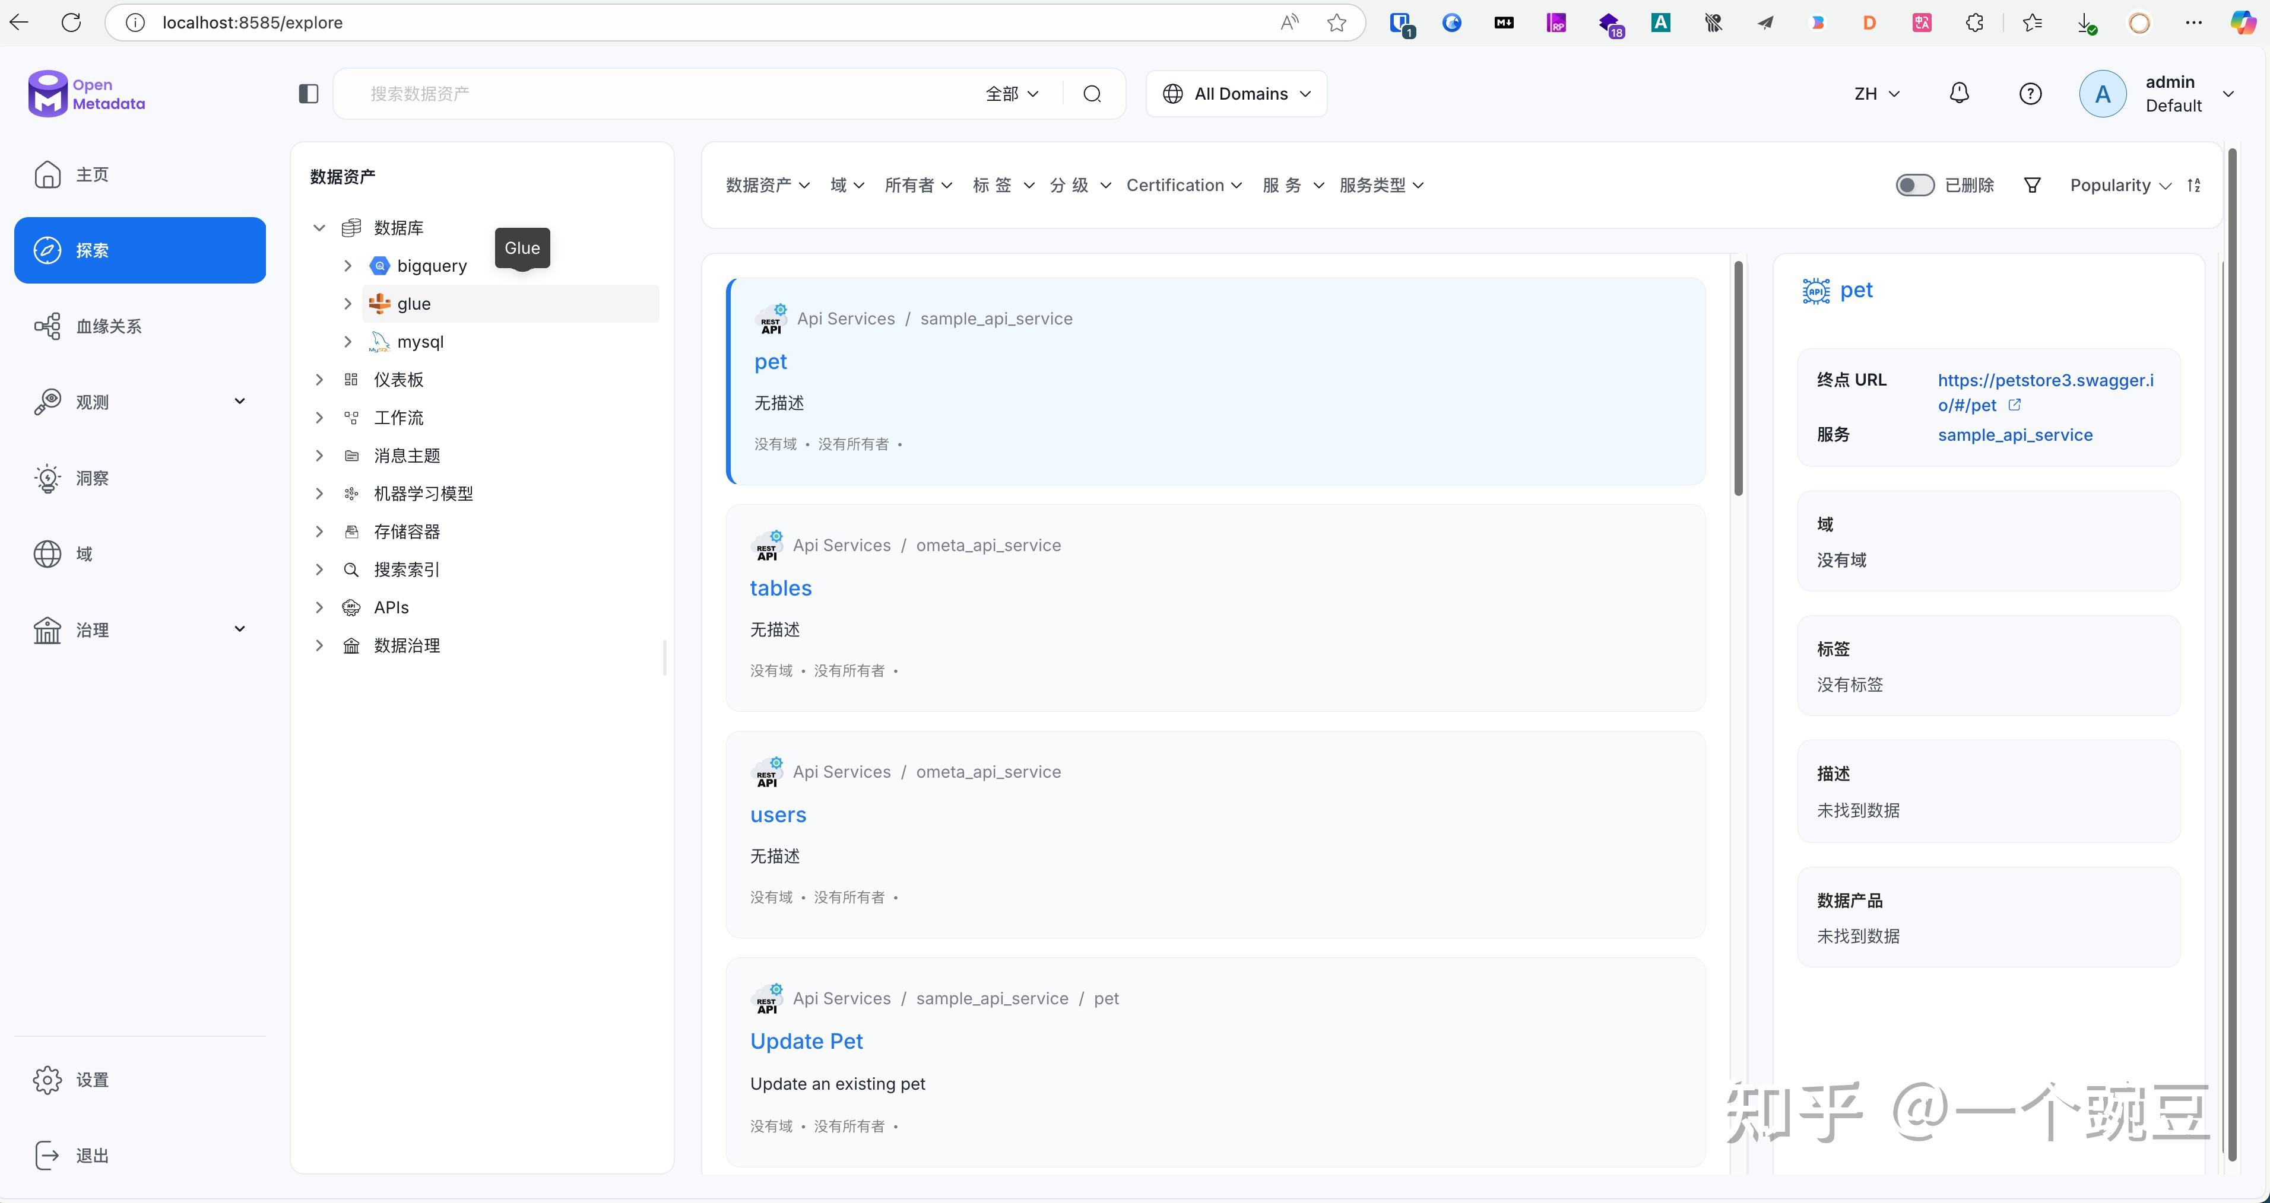Click the 退出 logout icon
This screenshot has width=2270, height=1203.
click(x=47, y=1154)
